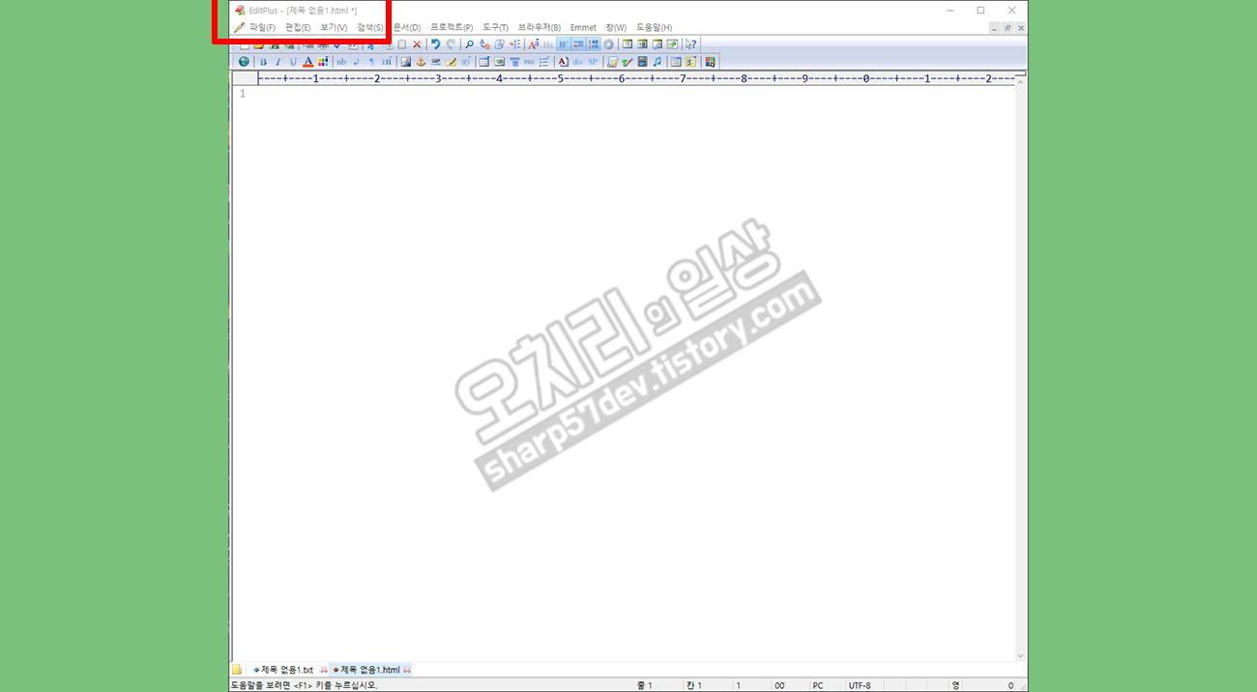Apply Bold from the HTML toolbar
Screen dimensions: 1257x692
point(263,62)
